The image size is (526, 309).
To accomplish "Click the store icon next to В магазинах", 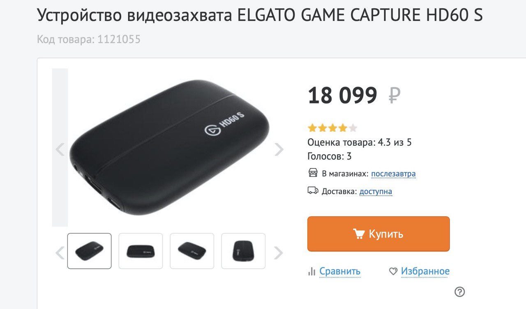I will [313, 173].
